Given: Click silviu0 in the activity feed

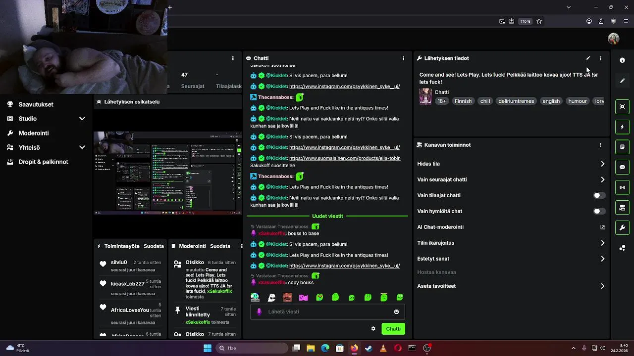Looking at the screenshot, I should coord(119,262).
